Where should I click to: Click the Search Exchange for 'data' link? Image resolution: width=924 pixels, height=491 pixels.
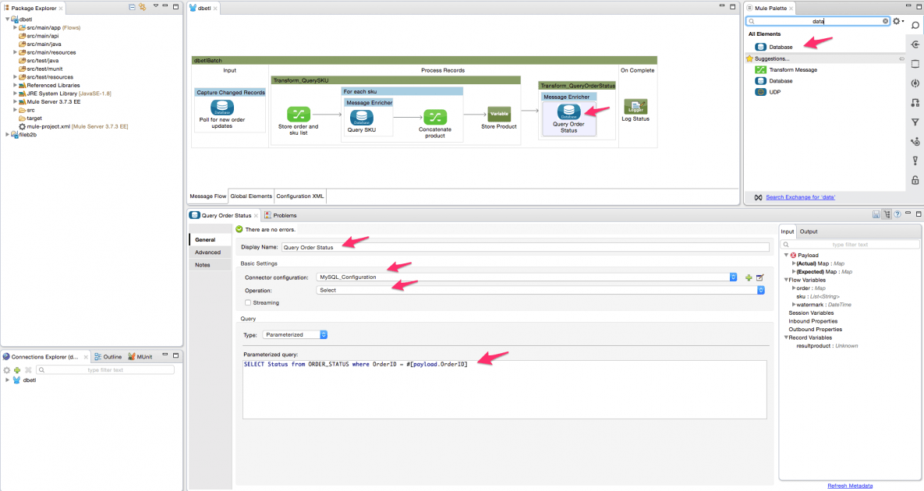(801, 196)
